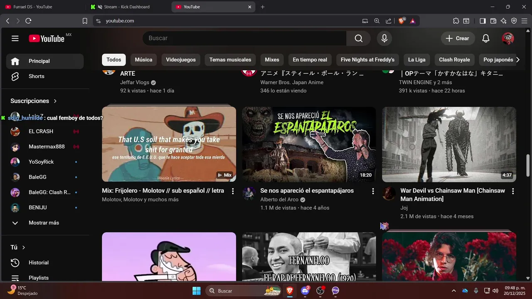The height and width of the screenshot is (299, 532).
Task: Open the Brave Leo AI icon
Action: [x=504, y=21]
